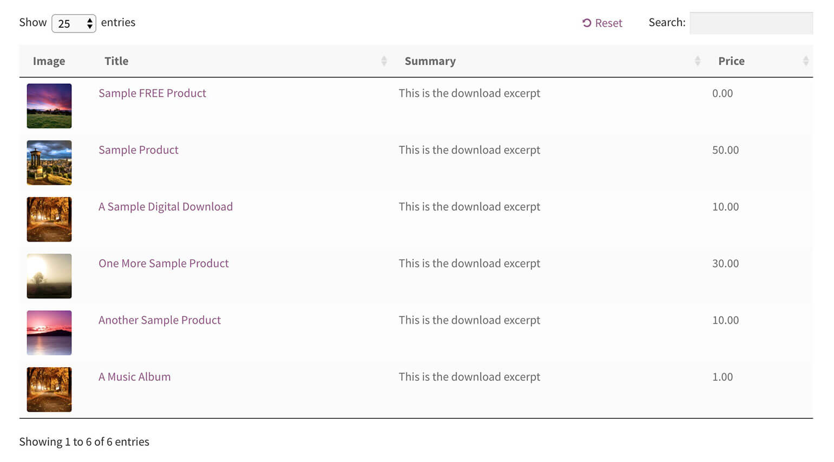Open the Sample FREE Product page

pyautogui.click(x=152, y=93)
